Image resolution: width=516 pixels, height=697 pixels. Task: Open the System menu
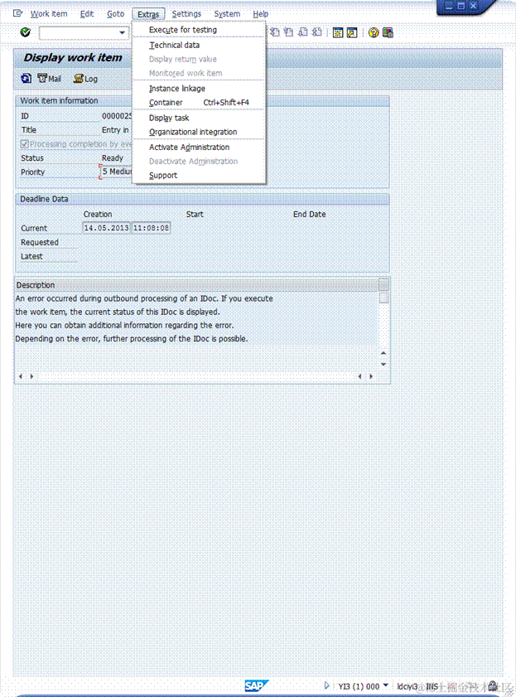tap(227, 14)
